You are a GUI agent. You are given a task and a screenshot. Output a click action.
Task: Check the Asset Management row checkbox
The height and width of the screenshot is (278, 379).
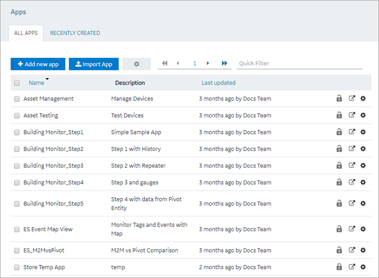(x=17, y=99)
